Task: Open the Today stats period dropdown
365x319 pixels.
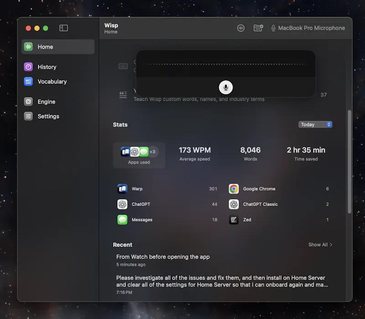Action: point(315,124)
